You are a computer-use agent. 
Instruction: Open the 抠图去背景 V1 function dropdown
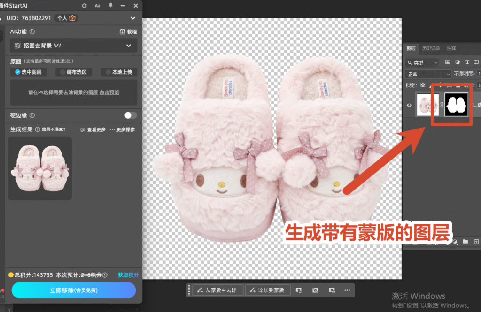coord(74,46)
